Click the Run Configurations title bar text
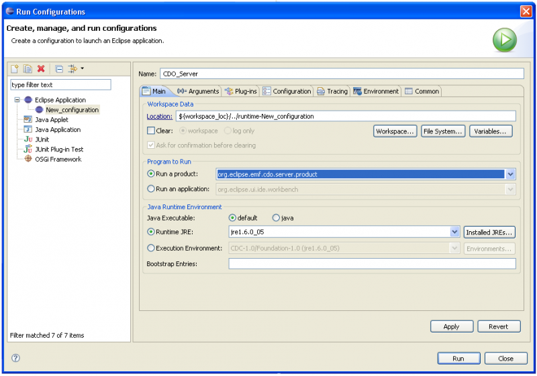This screenshot has width=537, height=376. (51, 11)
